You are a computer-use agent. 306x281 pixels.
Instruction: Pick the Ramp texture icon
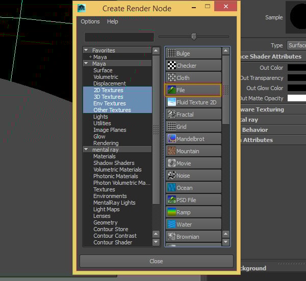172,212
